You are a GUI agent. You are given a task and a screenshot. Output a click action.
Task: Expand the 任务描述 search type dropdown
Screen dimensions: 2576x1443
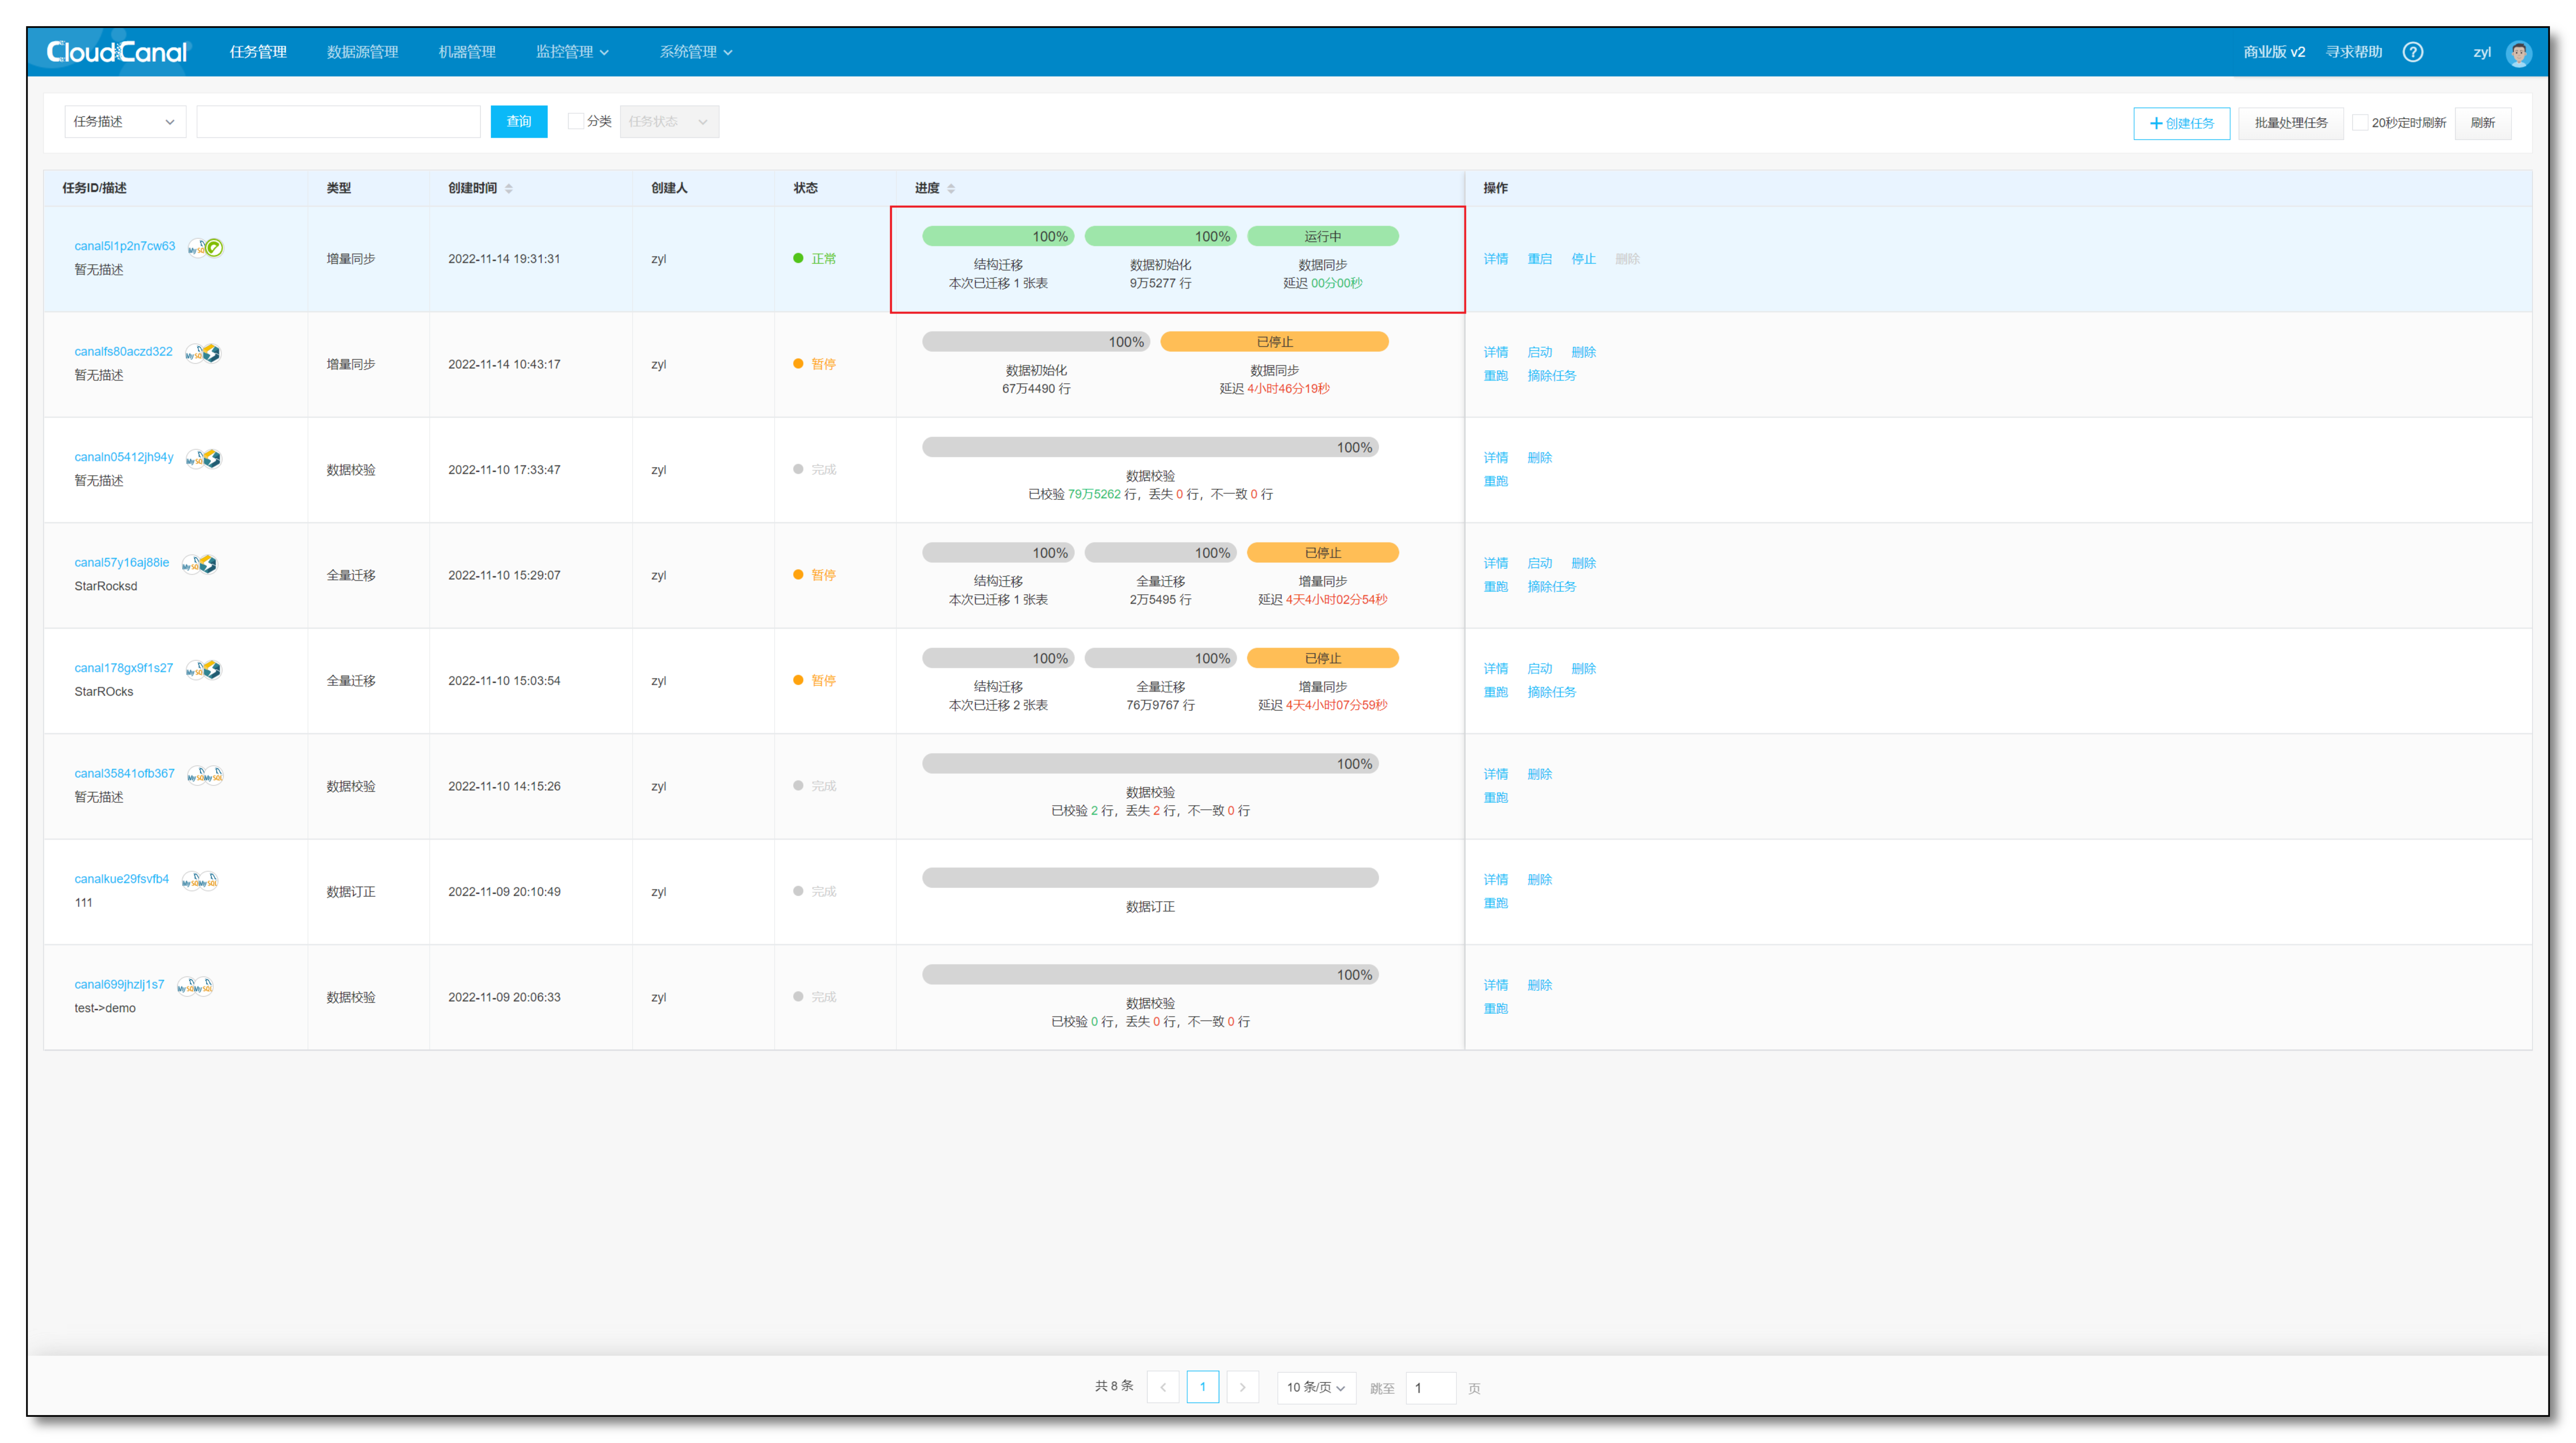(x=125, y=121)
